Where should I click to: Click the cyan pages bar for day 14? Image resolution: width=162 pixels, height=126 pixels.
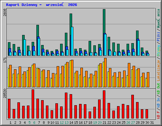72,41
